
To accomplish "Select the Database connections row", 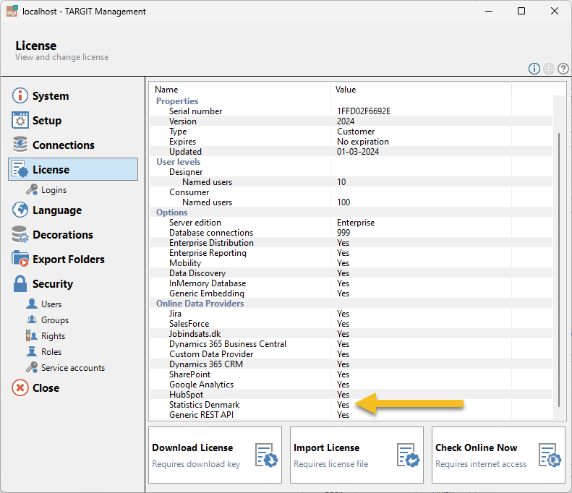I will (351, 233).
